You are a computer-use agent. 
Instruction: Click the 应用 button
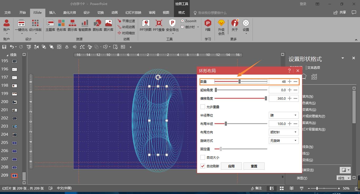tap(231, 166)
